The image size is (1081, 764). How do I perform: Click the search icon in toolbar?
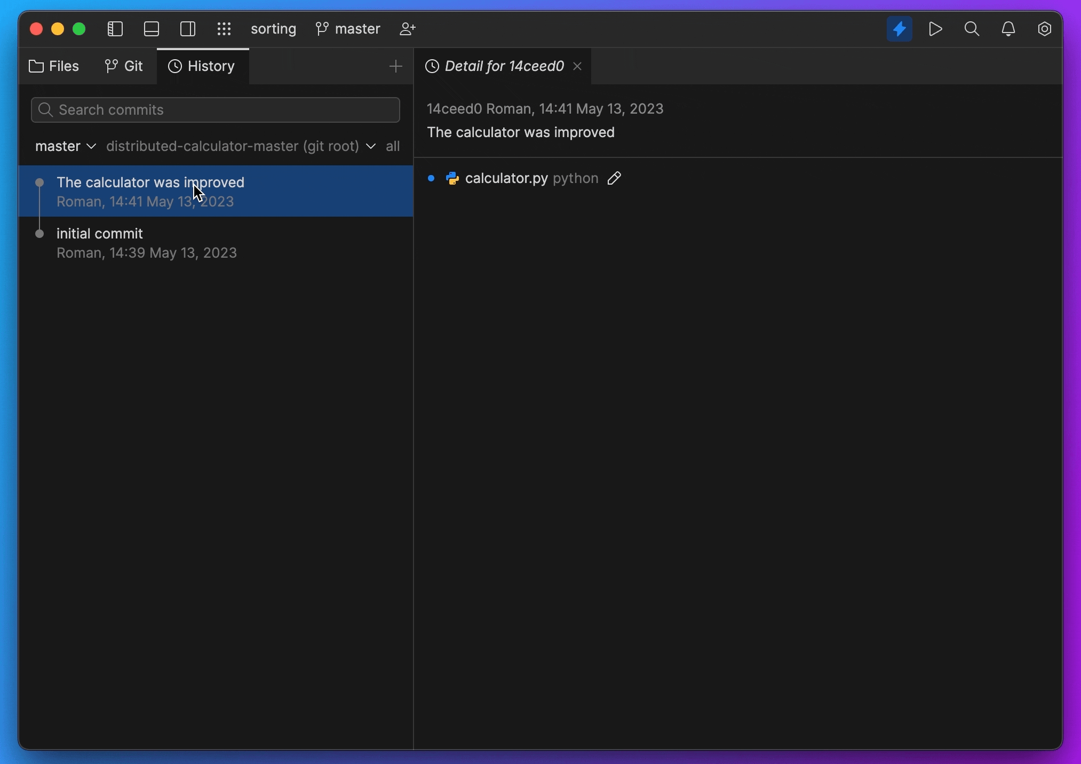tap(972, 28)
